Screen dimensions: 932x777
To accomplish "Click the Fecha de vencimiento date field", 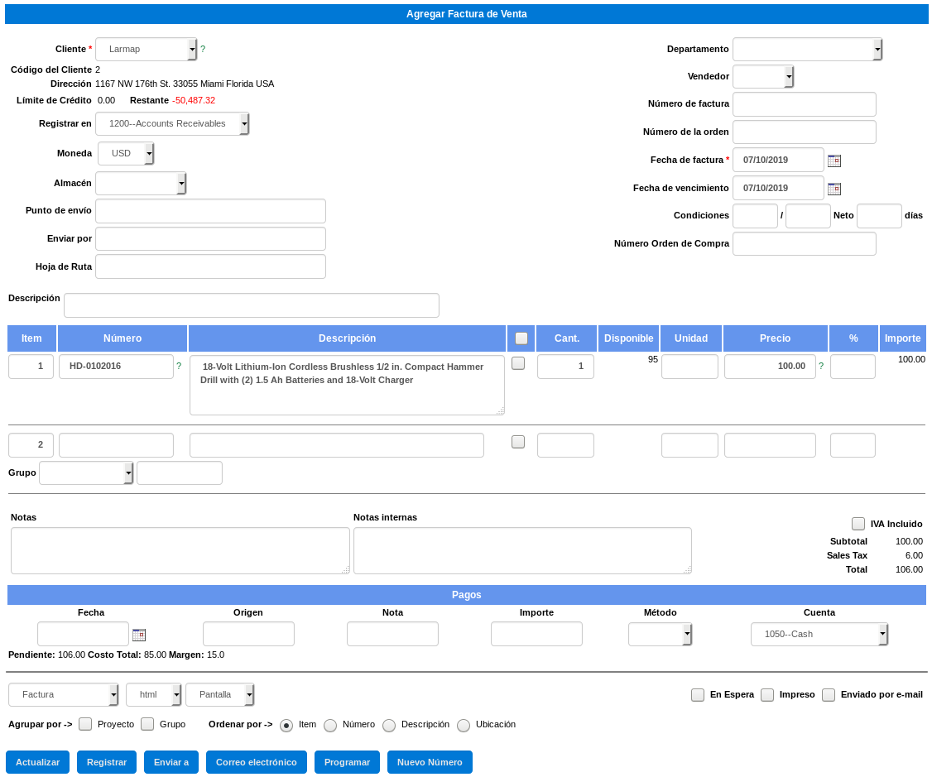I will click(778, 188).
